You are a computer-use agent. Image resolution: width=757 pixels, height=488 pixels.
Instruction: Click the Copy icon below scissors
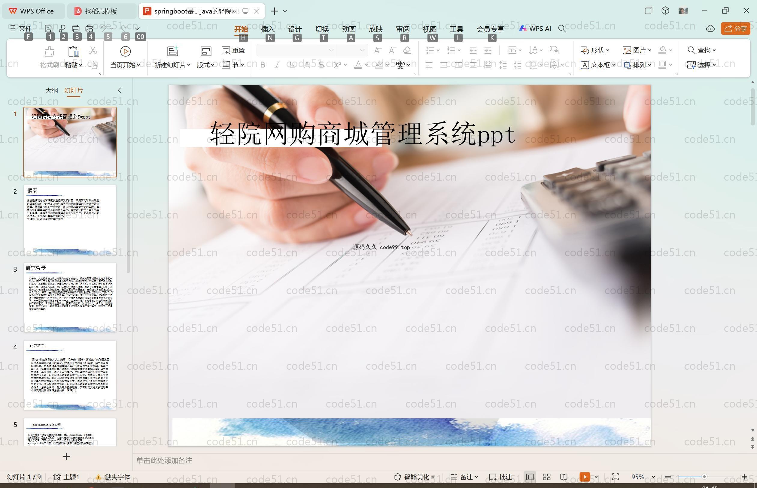pyautogui.click(x=93, y=65)
